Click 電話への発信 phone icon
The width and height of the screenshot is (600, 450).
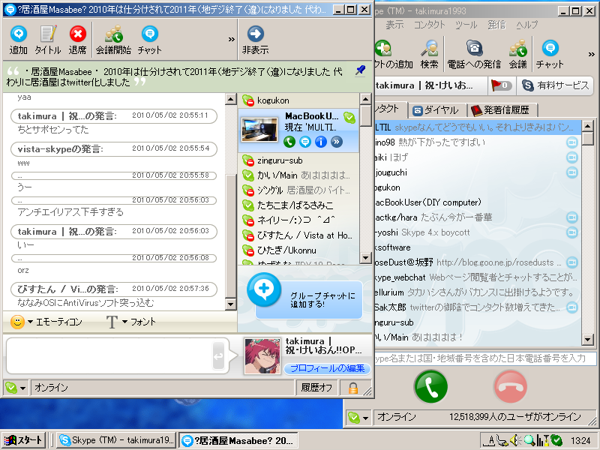point(474,53)
